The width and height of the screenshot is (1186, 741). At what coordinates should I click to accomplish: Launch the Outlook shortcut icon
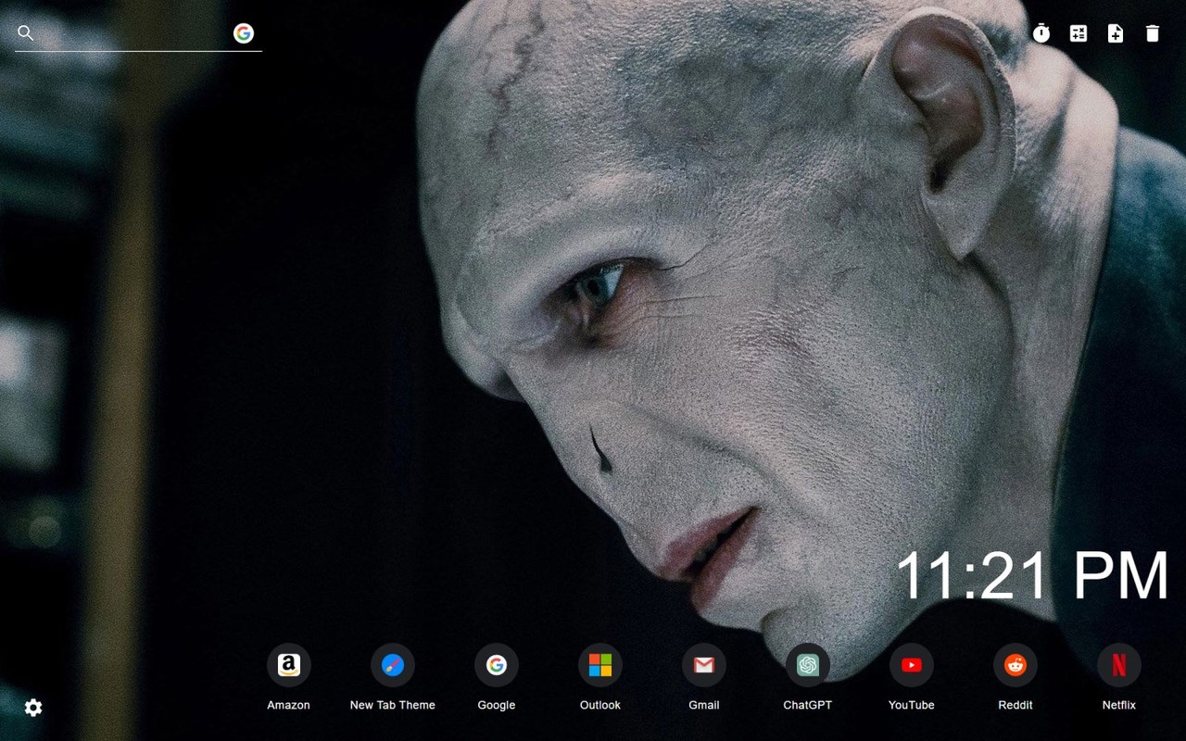click(600, 665)
